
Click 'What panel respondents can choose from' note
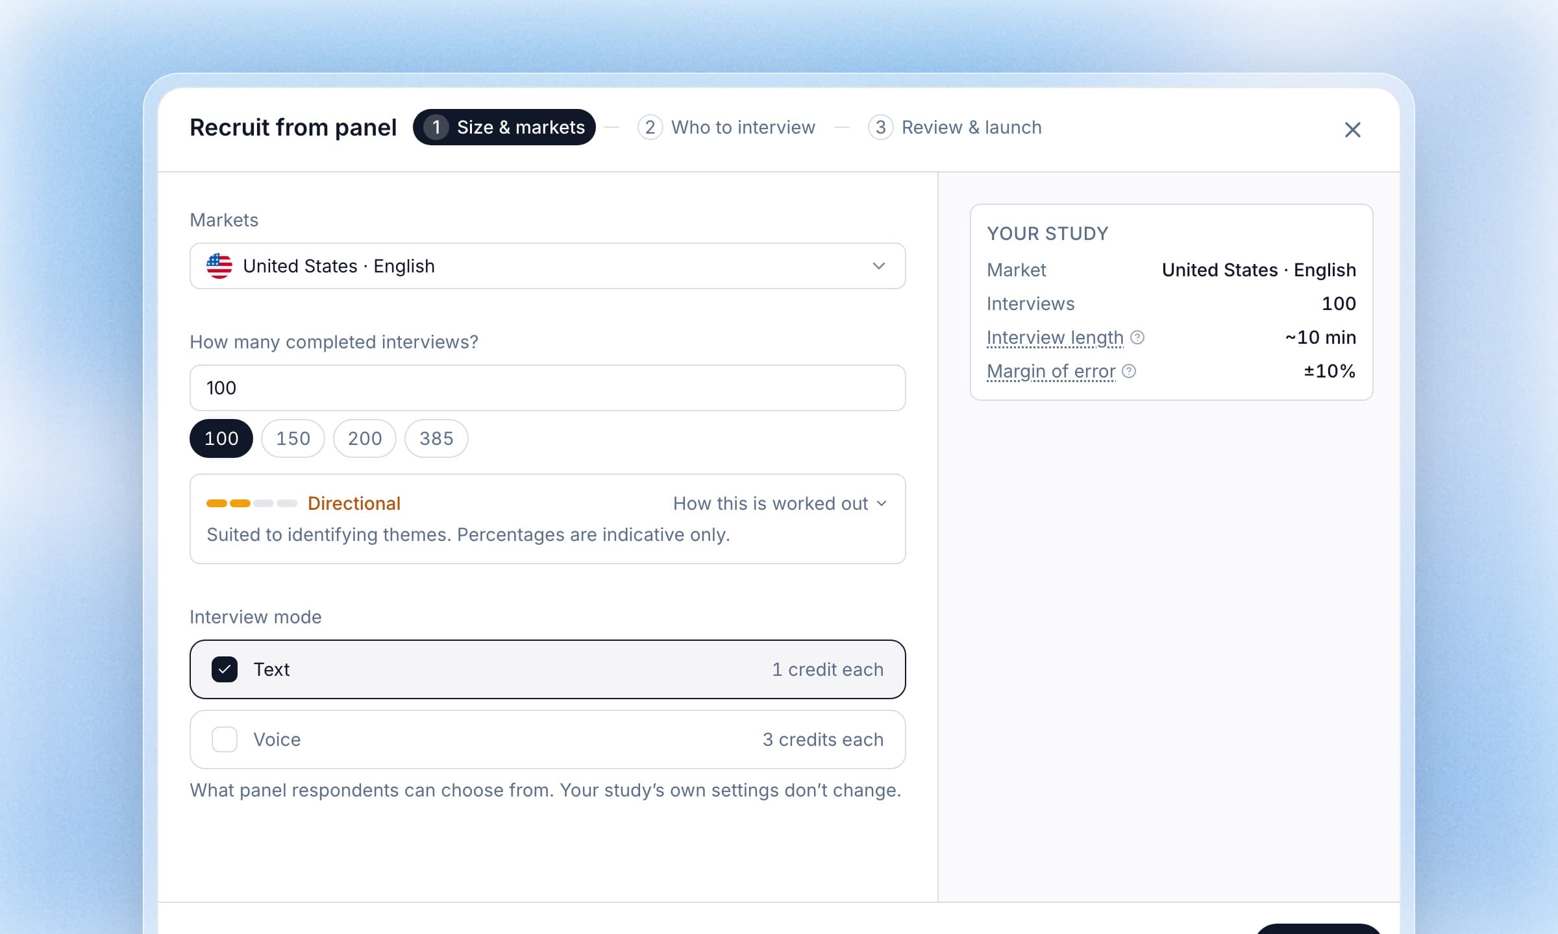(x=545, y=790)
